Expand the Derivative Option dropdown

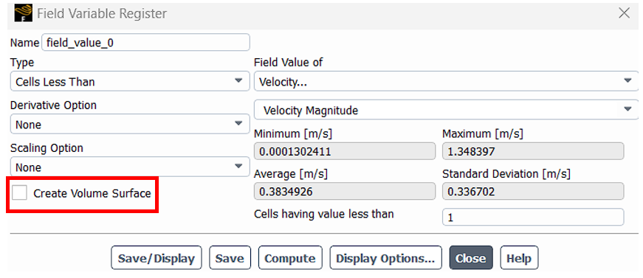(x=130, y=124)
